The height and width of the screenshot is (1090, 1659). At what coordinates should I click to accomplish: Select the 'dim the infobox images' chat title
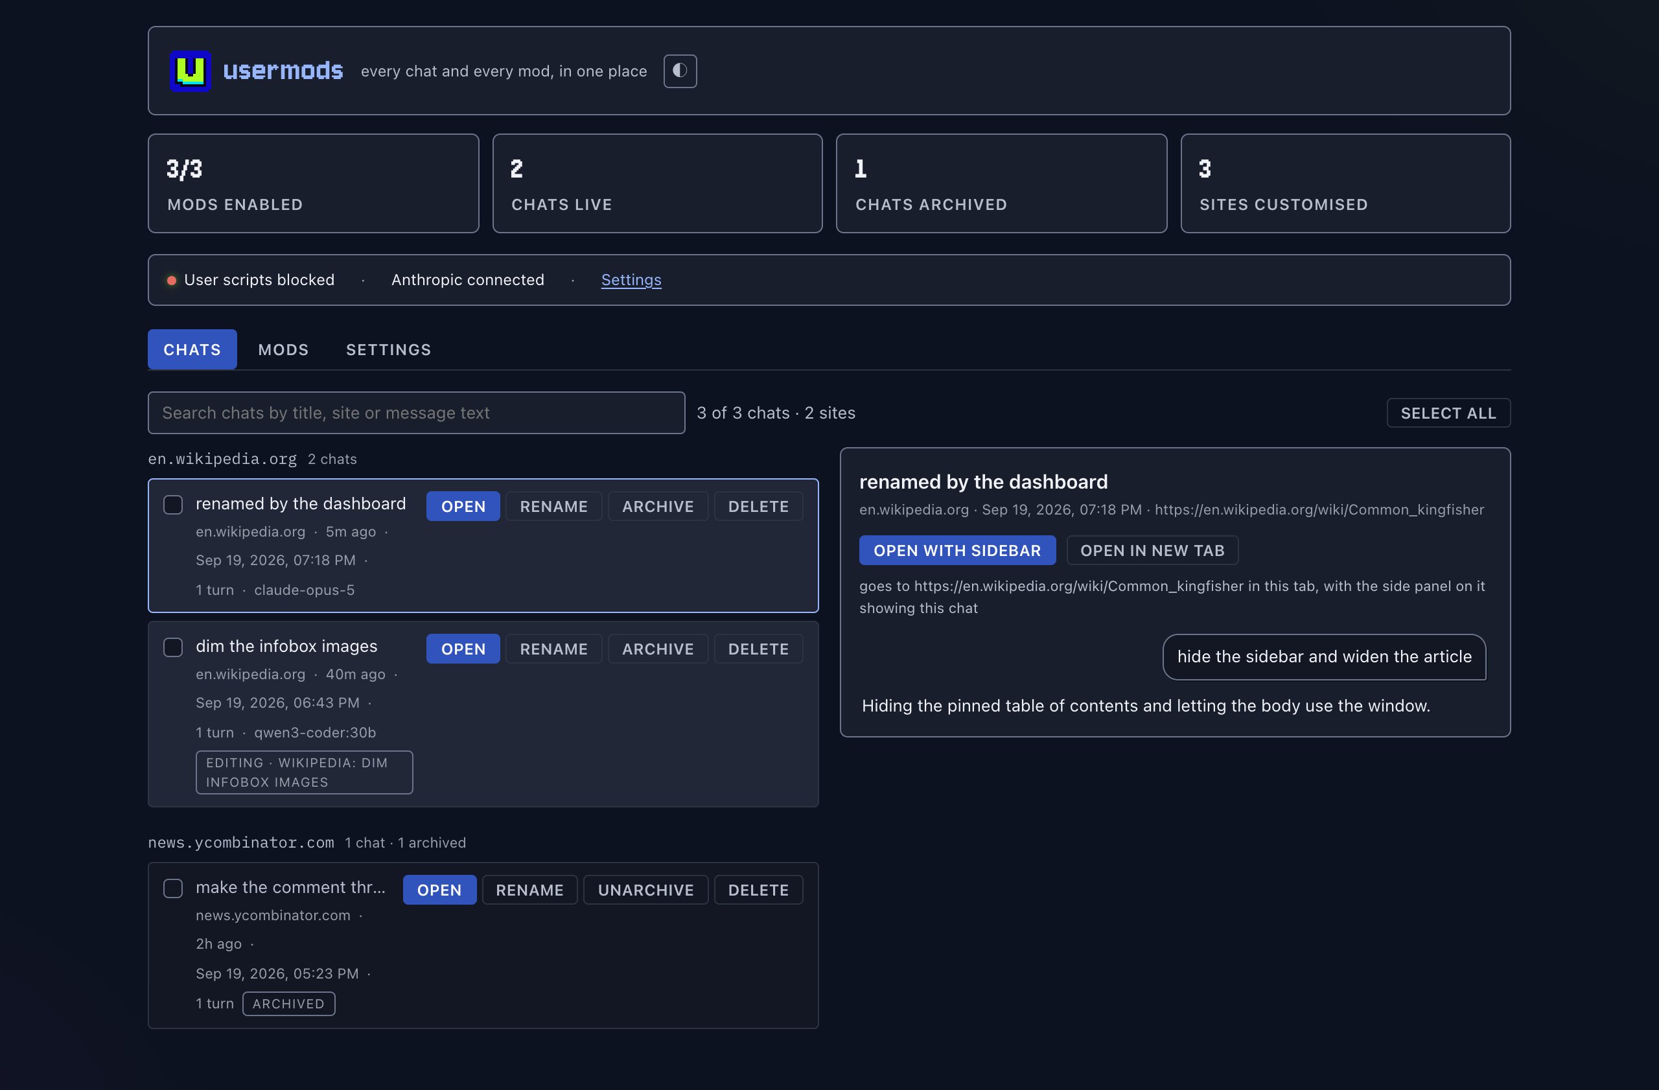pos(286,646)
